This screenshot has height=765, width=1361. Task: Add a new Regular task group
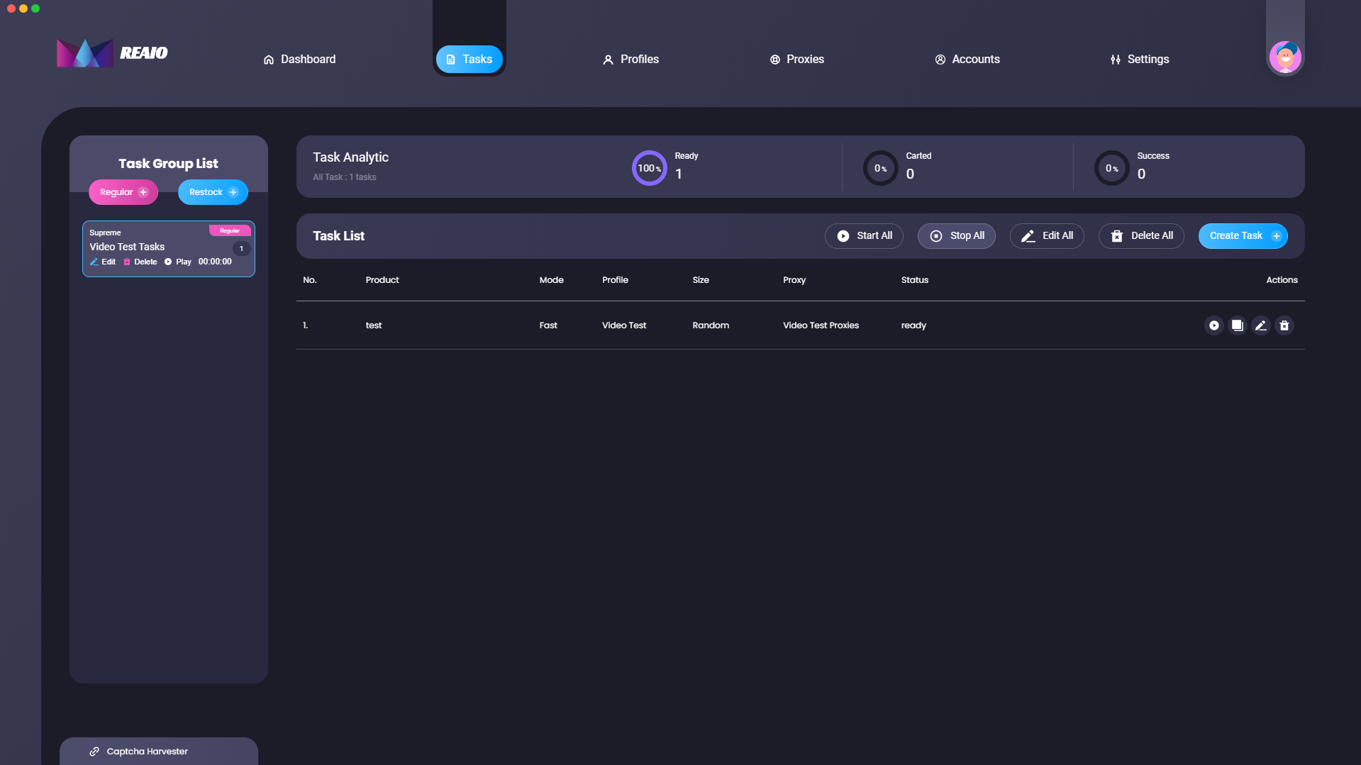point(123,192)
